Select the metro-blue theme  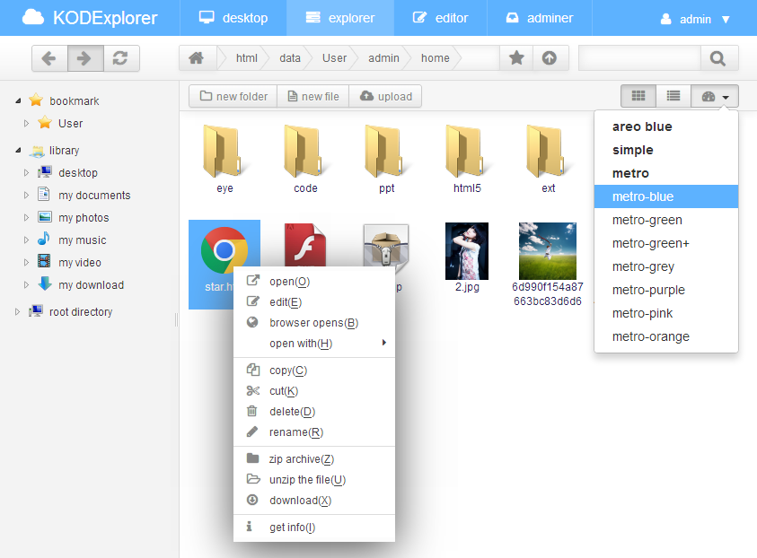point(665,196)
